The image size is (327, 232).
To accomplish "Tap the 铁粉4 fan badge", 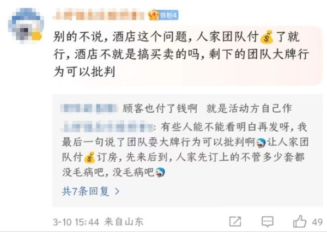I will click(168, 15).
